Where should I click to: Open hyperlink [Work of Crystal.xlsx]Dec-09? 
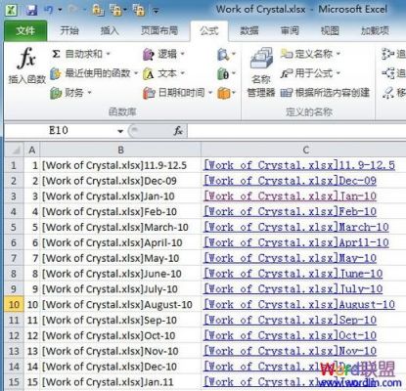click(x=290, y=181)
